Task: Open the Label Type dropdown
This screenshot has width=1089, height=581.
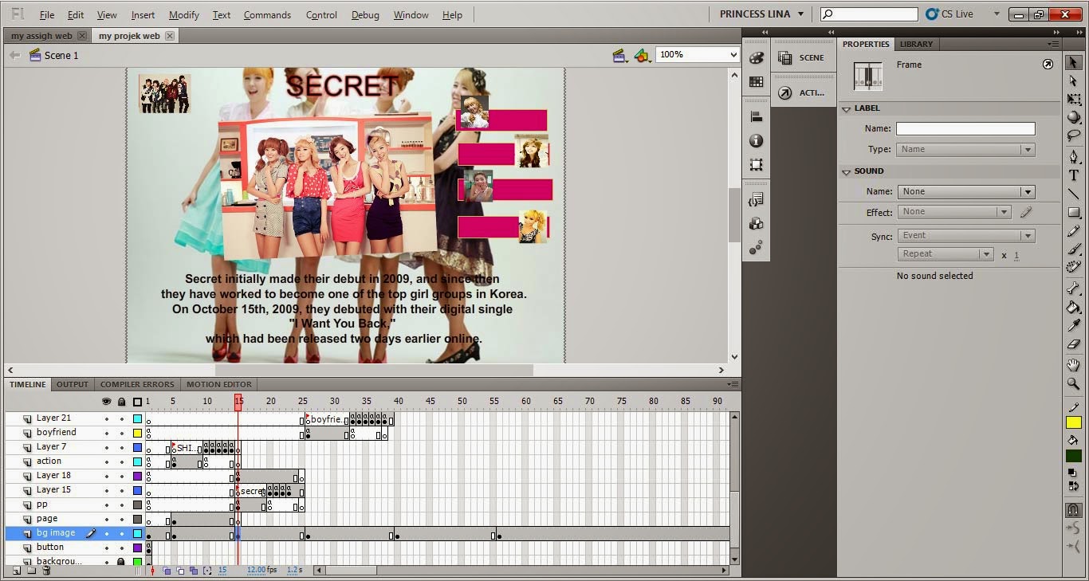Action: point(965,149)
